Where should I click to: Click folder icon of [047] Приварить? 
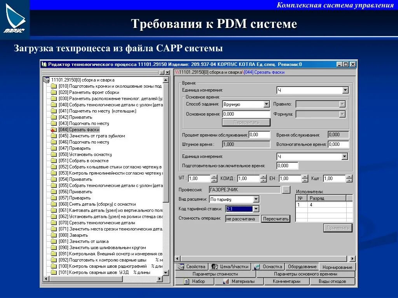[54, 148]
